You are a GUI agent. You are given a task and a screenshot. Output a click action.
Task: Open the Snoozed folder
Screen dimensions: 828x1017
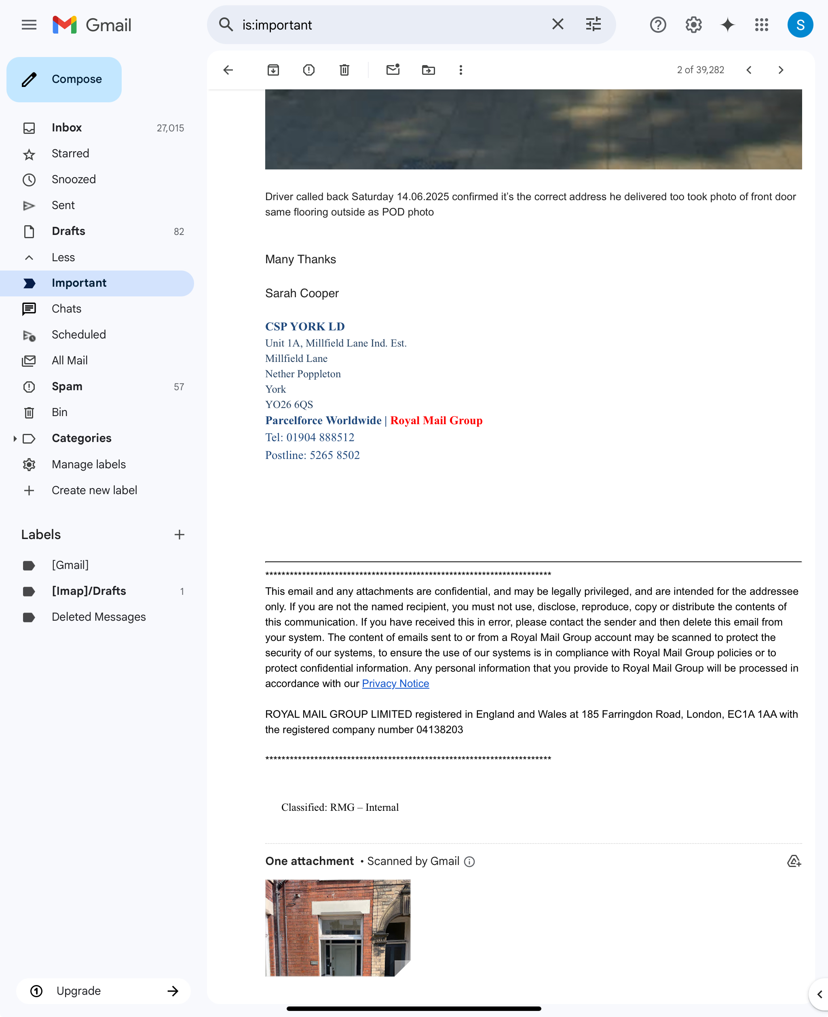click(97, 180)
